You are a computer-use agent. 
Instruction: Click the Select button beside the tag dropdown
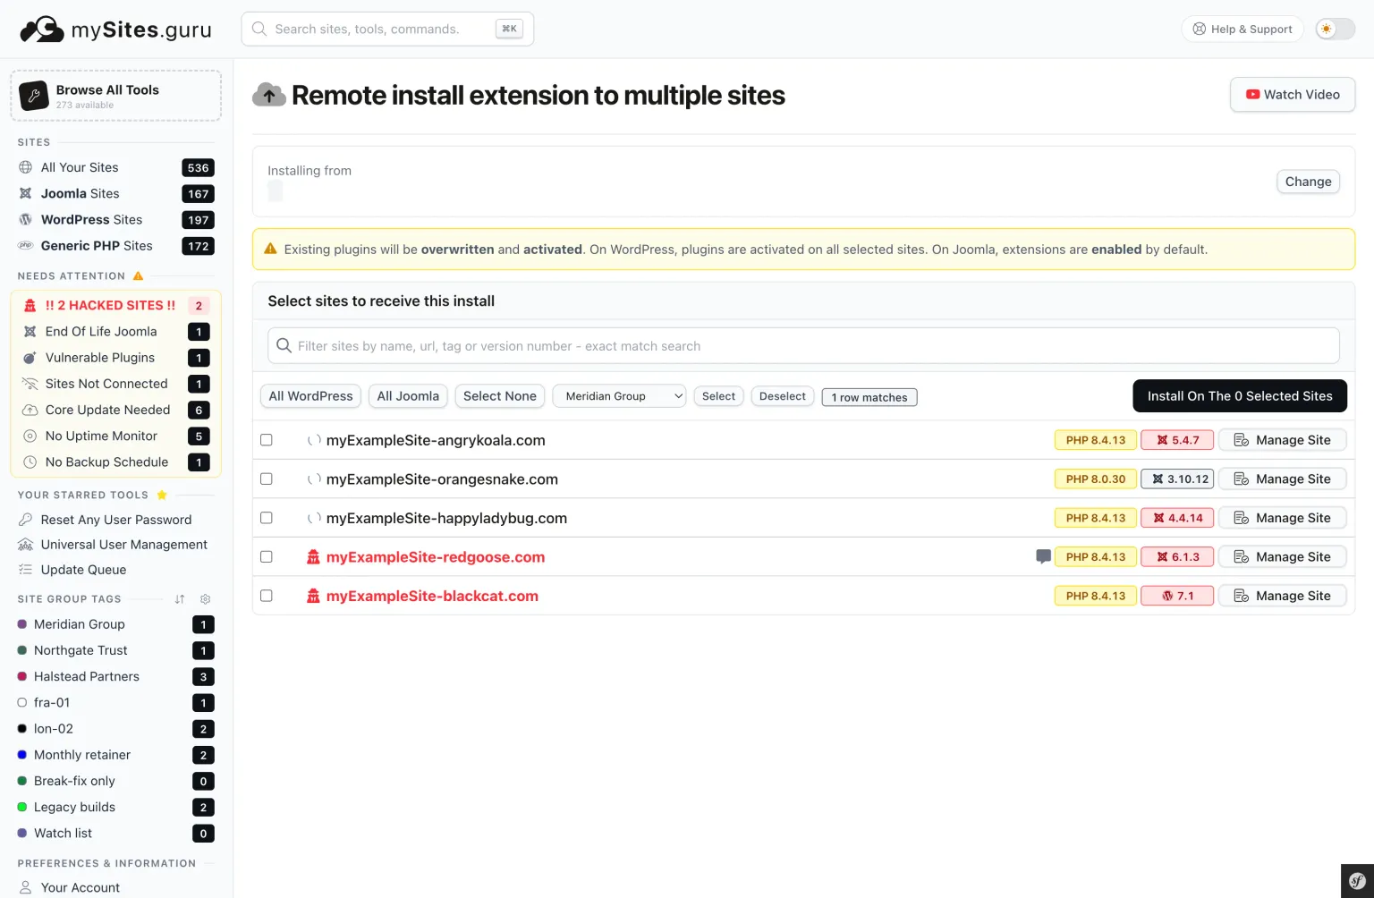718,396
